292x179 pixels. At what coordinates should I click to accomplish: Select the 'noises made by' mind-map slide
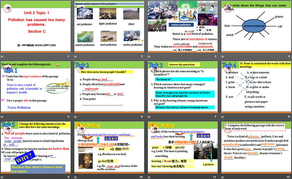point(256,27)
